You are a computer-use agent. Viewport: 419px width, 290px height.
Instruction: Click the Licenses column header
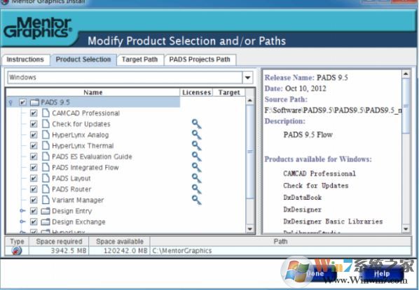click(x=196, y=92)
